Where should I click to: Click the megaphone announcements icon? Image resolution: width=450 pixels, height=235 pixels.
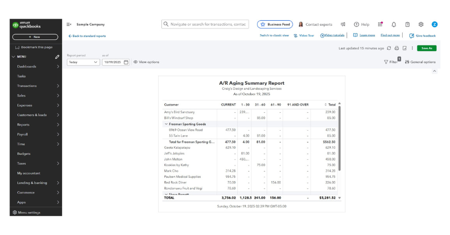tap(343, 25)
